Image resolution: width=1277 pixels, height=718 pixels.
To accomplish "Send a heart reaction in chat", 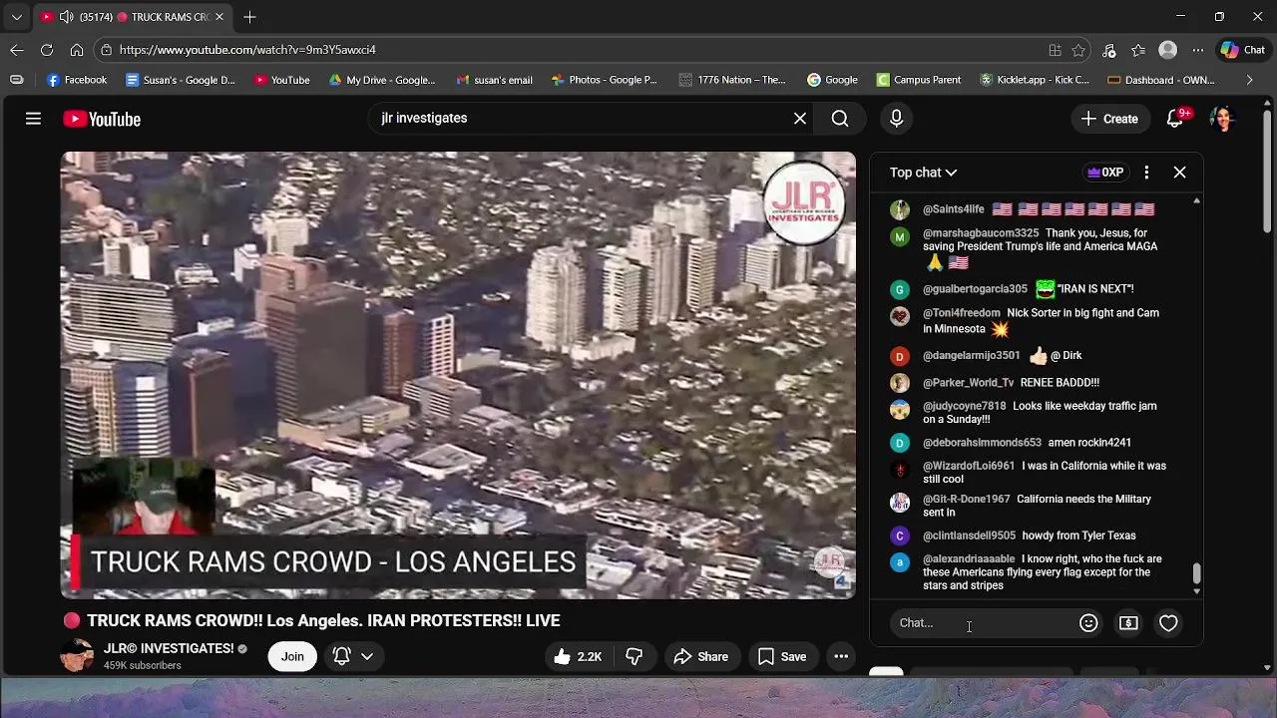I will 1168,623.
